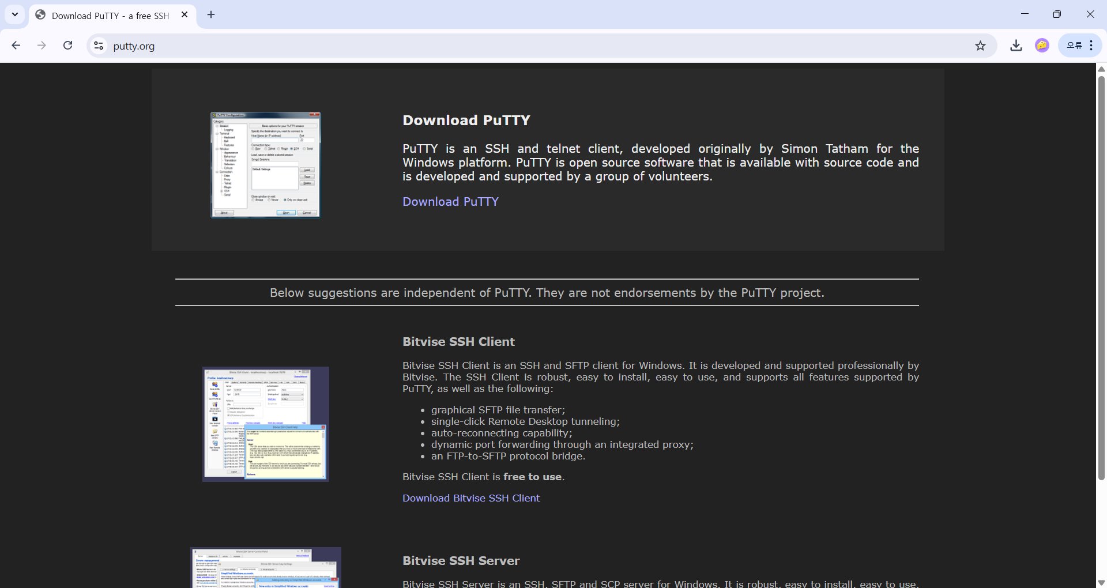Close the Download PuTTY tab

(x=184, y=15)
